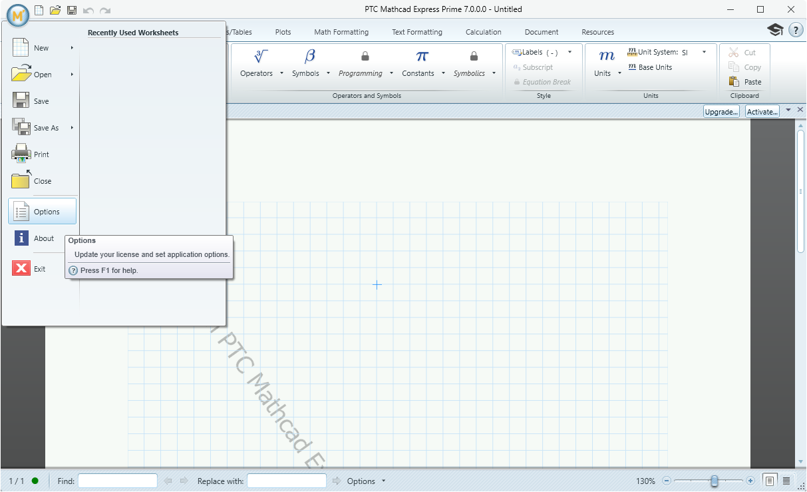The width and height of the screenshot is (807, 492).
Task: Click the Replace arrow icon
Action: click(337, 481)
